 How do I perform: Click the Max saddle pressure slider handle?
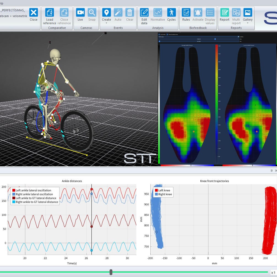(215, 39)
